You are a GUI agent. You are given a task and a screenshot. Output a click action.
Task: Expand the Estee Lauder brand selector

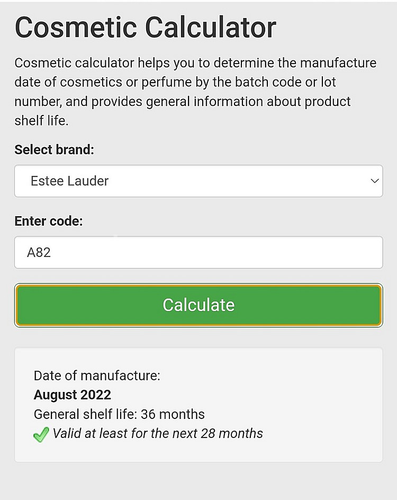point(198,181)
